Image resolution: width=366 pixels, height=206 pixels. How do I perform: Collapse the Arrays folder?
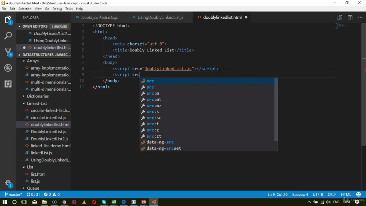coord(24,61)
